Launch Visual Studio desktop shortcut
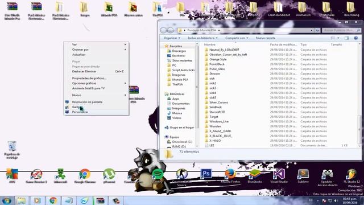 click(x=279, y=176)
